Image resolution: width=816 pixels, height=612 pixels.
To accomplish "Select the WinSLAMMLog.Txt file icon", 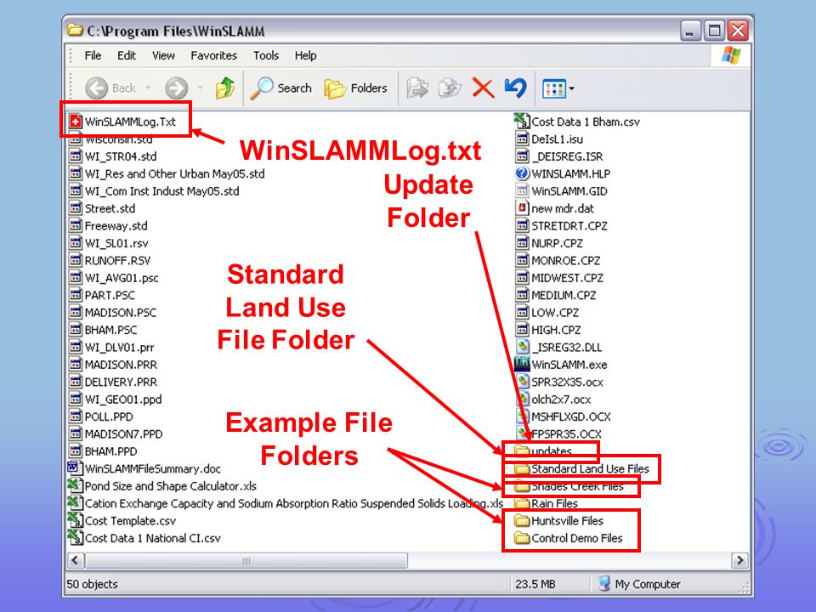I will pos(76,122).
